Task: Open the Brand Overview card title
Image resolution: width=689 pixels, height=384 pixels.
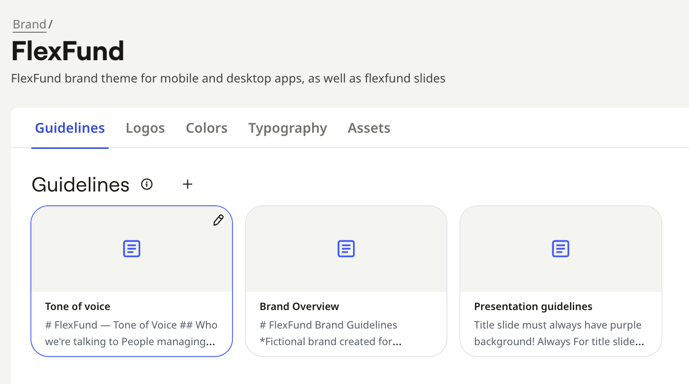Action: [299, 306]
